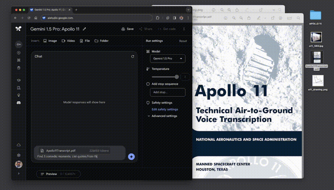Screen dimensions: 334x190
Task: Open the APOLLO 11 desktop folder
Action: click(315, 17)
